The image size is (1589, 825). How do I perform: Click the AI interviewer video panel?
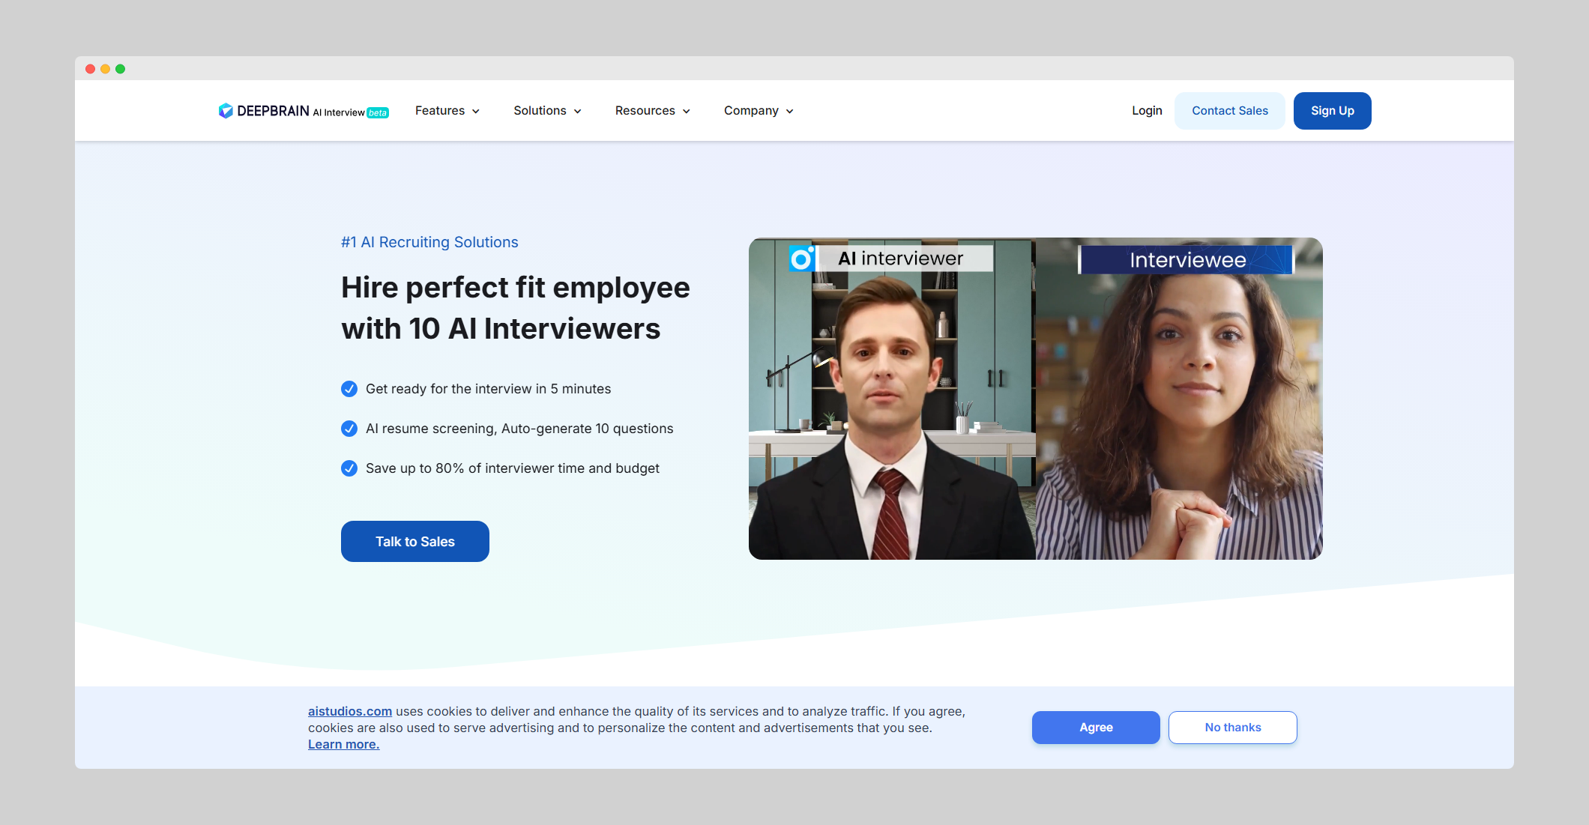coord(892,399)
